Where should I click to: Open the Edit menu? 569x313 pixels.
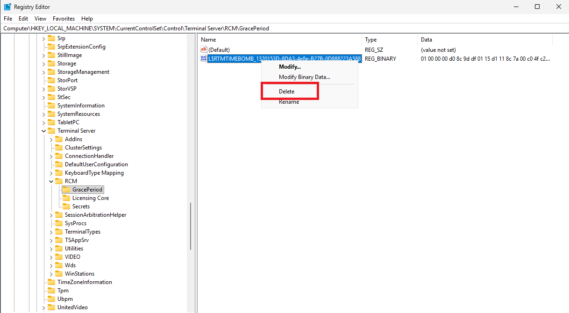tap(23, 19)
